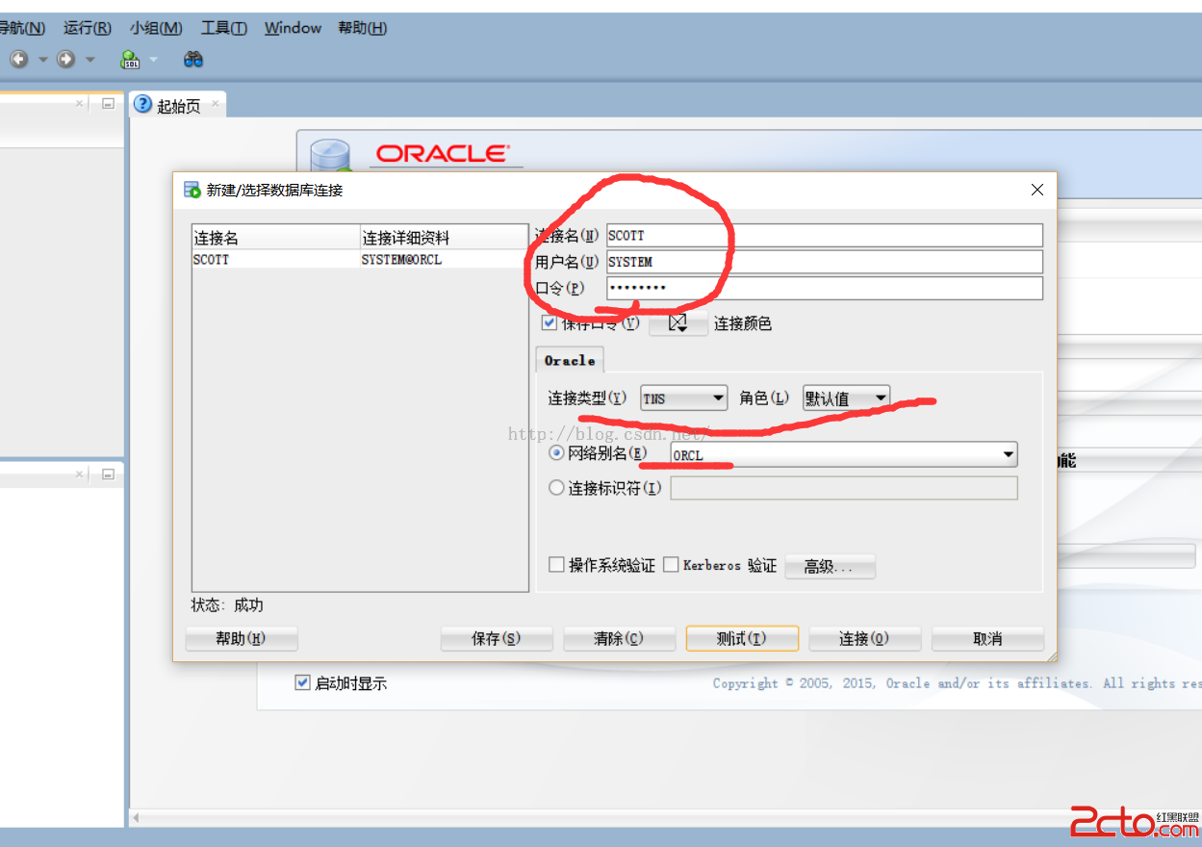This screenshot has height=847, width=1202.
Task: Click the 用户名 field containing SYSTEM
Action: tap(824, 262)
